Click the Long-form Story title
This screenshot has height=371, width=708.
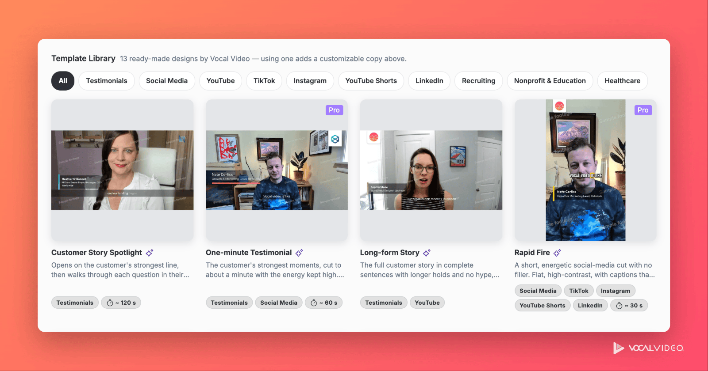click(x=390, y=253)
